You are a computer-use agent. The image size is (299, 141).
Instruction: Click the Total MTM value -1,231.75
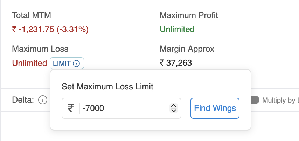coord(50,29)
